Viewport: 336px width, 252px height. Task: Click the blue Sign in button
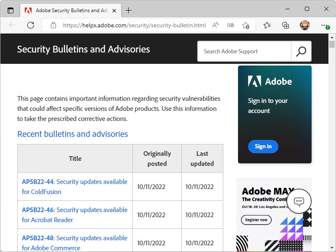(x=263, y=146)
